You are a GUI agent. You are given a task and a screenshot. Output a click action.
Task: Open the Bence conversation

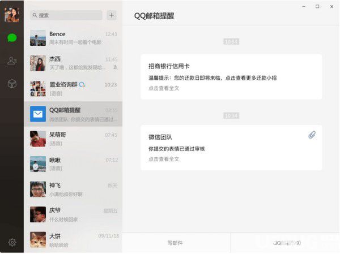(x=73, y=38)
